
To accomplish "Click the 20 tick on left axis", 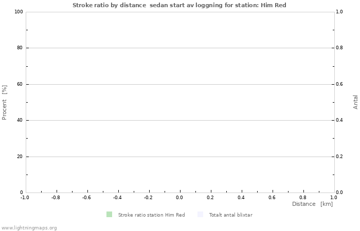I will pyautogui.click(x=21, y=157).
